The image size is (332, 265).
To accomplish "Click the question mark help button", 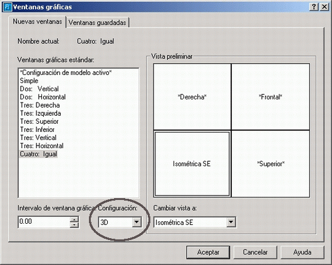I will [x=314, y=7].
